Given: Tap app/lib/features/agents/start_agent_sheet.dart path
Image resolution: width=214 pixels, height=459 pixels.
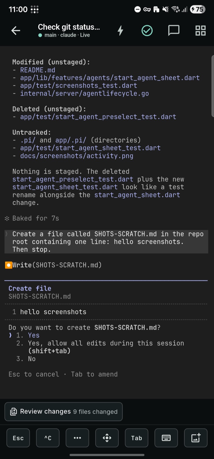Looking at the screenshot, I should tap(110, 78).
